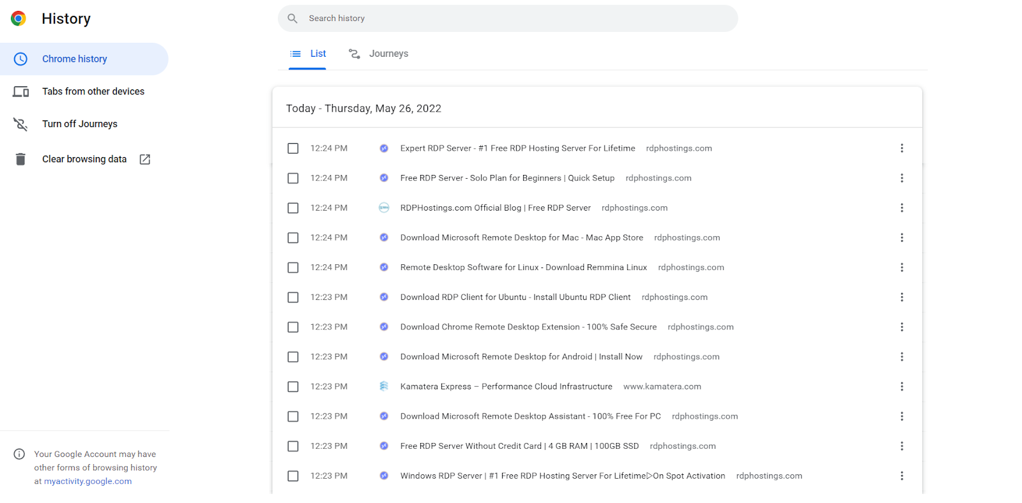Viewport: 1022px width, 503px height.
Task: Click favicon of Free RDP Server Solo Plan entry
Action: (384, 178)
